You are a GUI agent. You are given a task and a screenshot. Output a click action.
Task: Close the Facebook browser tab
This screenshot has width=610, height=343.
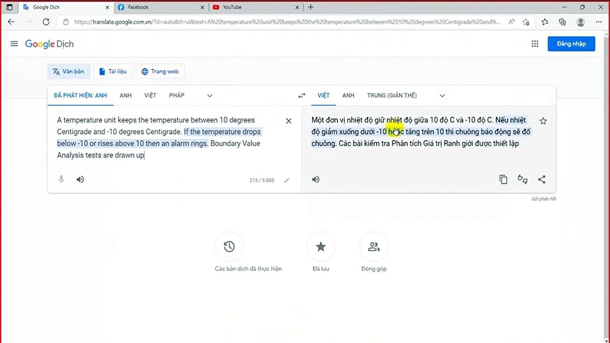(203, 7)
